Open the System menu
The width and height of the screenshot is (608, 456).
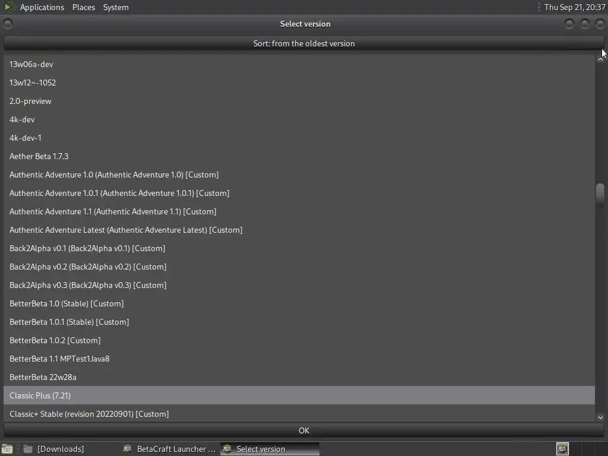(116, 7)
